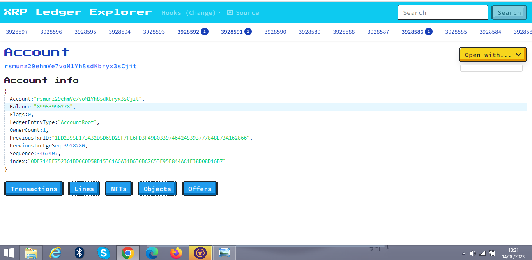Open the Objects tab button

click(x=157, y=189)
